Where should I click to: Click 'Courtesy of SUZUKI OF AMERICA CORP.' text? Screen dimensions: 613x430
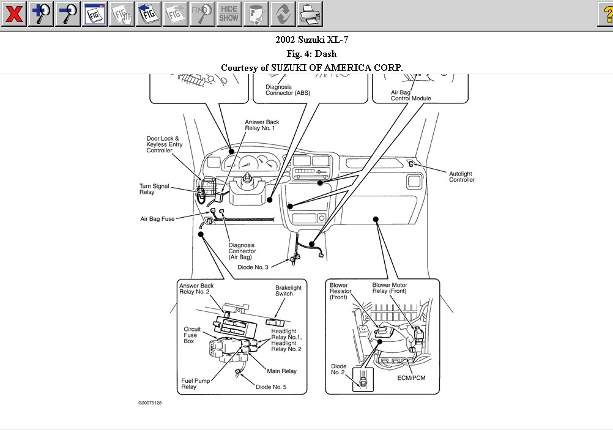[x=311, y=68]
